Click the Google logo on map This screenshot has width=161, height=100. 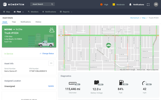63,69
